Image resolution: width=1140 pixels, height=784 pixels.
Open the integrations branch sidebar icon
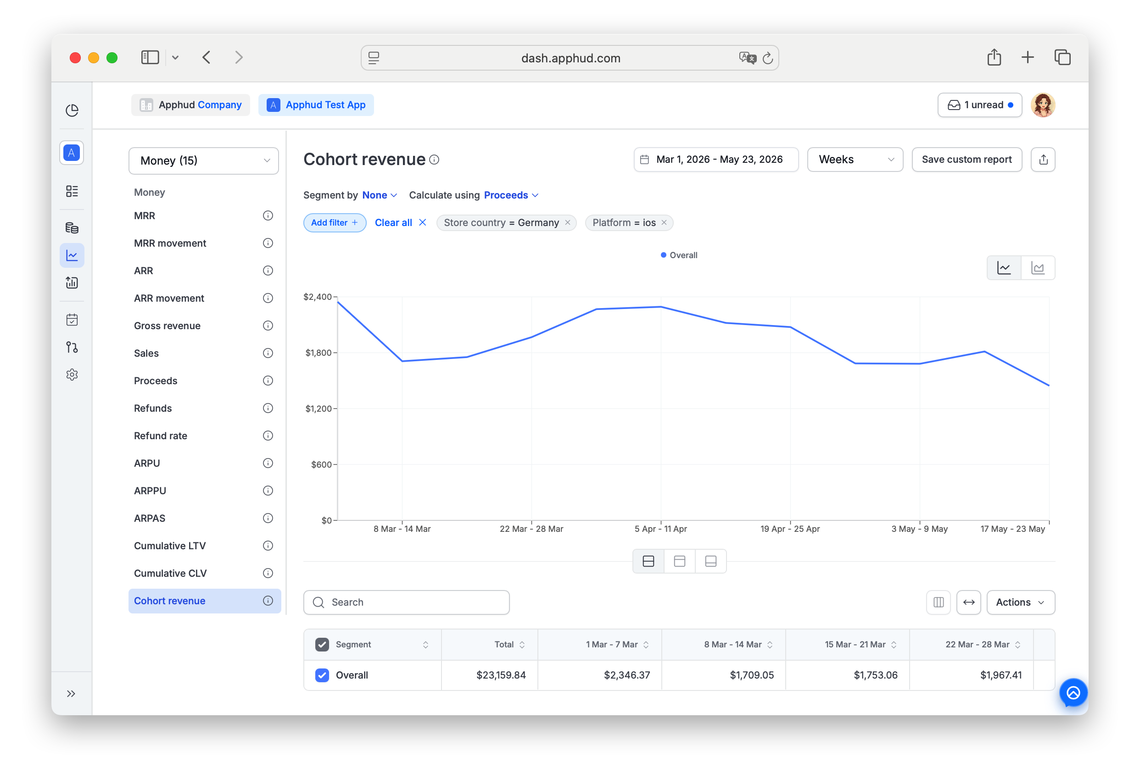point(72,348)
